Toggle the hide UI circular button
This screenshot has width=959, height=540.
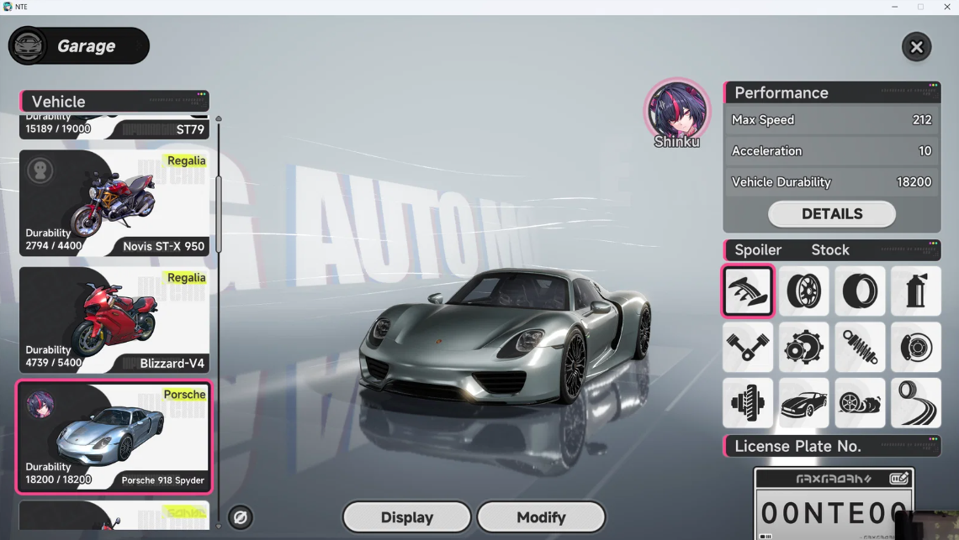coord(241,517)
